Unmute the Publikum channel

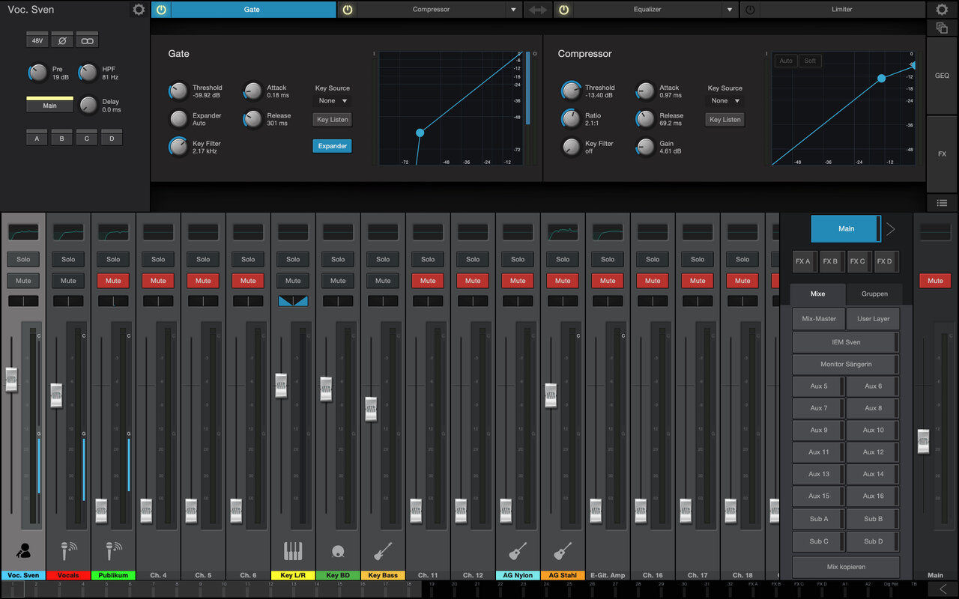[113, 281]
